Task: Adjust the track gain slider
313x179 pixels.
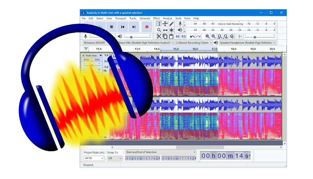Action: tap(92, 65)
